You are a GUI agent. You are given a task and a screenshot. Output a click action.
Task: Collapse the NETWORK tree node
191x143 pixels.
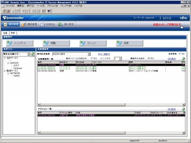8,73
